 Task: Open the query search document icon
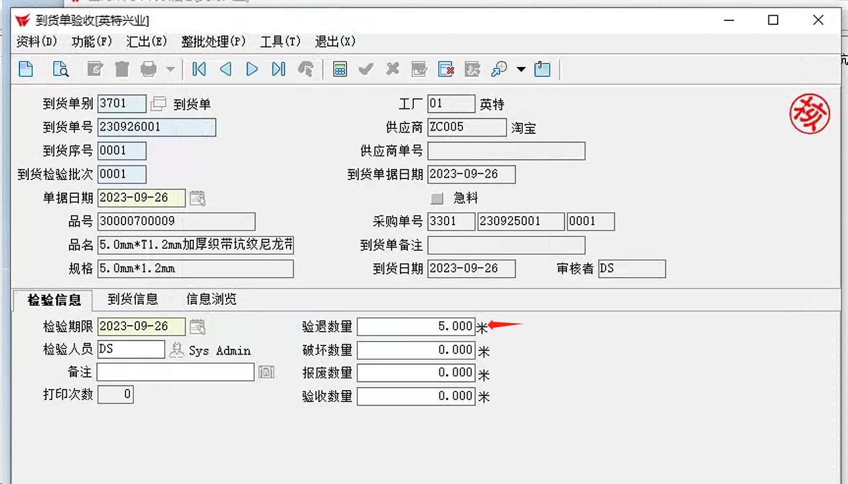pos(60,69)
